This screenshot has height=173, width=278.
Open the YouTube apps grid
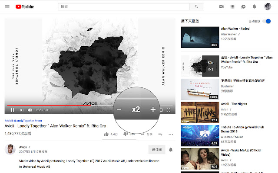click(232, 6)
